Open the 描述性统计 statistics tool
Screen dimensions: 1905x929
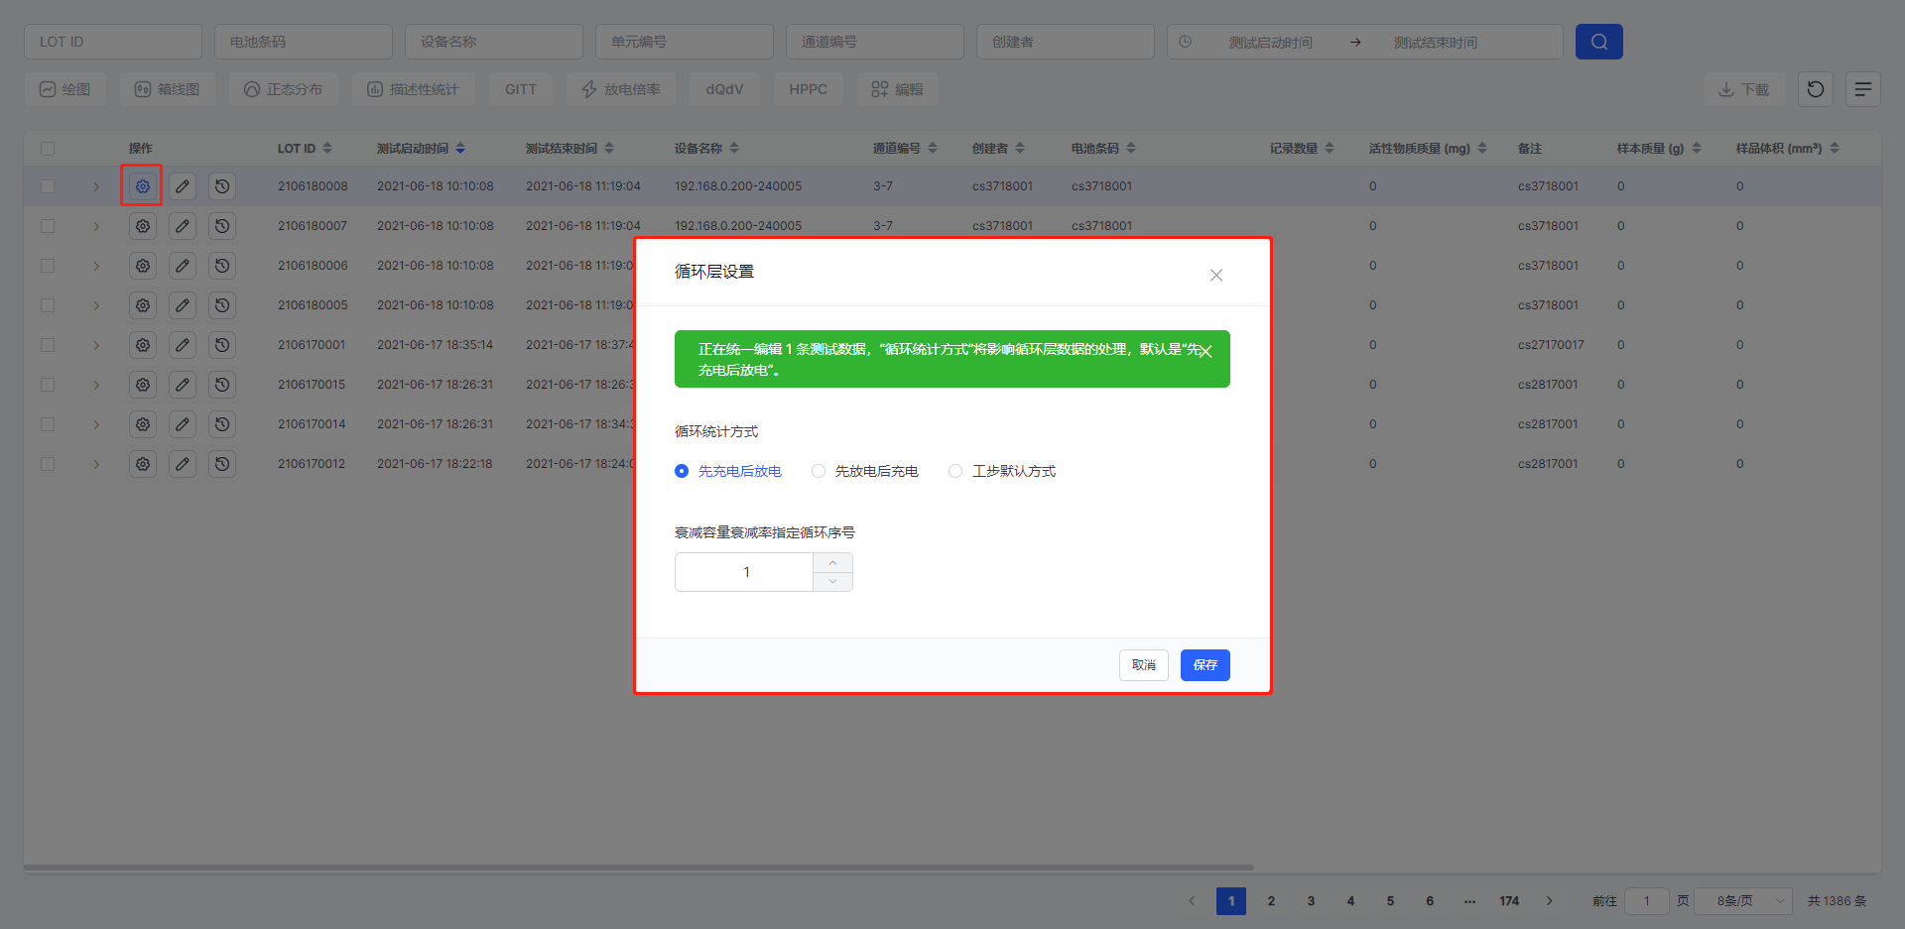click(x=413, y=89)
